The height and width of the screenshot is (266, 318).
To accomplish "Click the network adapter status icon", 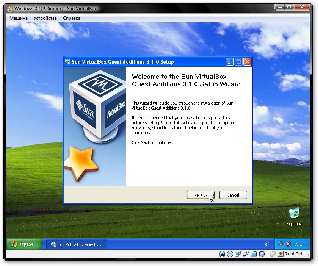I will click(238, 254).
